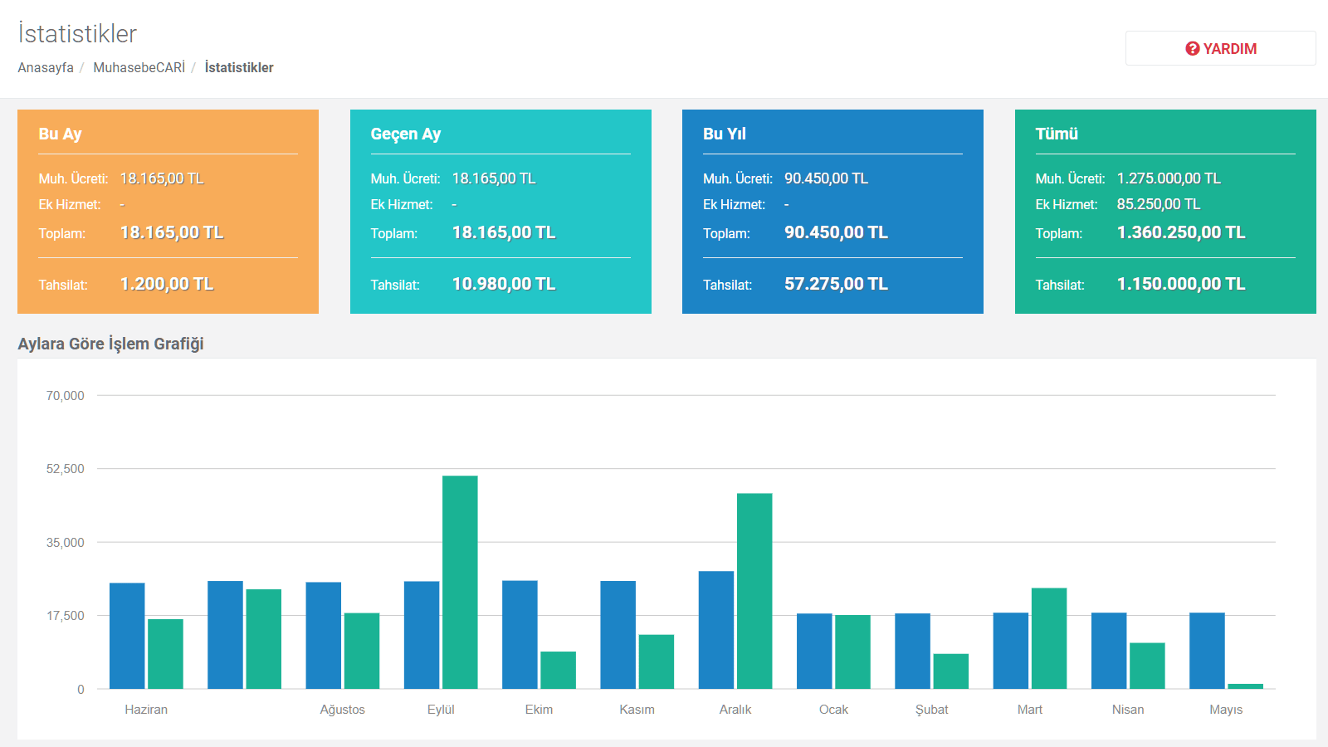Click the YARDIM help button
The height and width of the screenshot is (747, 1328).
click(1220, 48)
